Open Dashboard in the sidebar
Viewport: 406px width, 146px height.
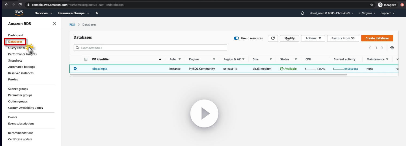coord(15,35)
